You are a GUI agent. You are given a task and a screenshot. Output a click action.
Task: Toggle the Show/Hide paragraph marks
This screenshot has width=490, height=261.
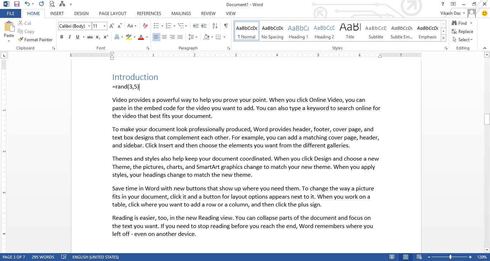pyautogui.click(x=225, y=25)
